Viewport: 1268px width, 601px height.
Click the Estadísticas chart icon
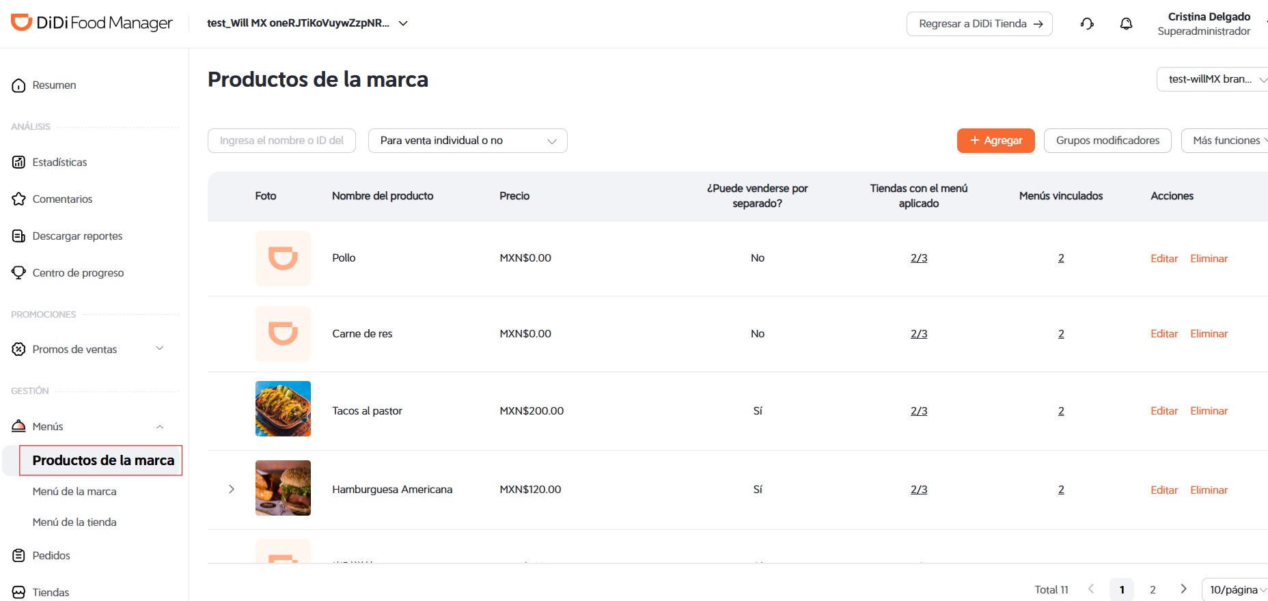[18, 163]
